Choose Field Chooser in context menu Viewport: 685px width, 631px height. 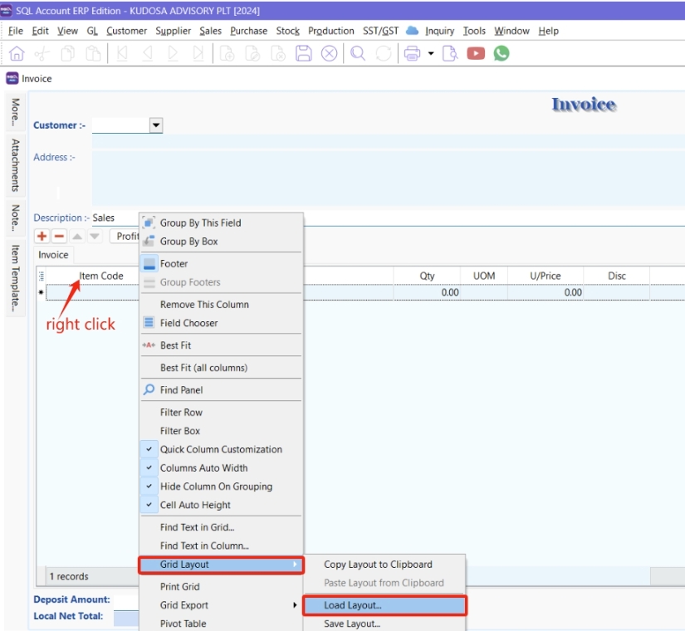coord(188,323)
